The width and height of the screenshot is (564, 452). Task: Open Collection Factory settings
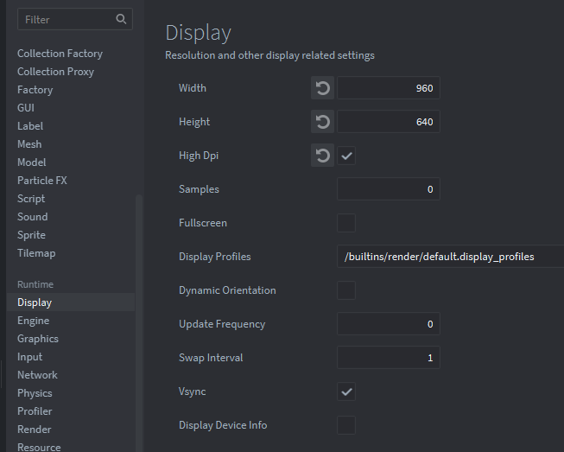tap(60, 54)
